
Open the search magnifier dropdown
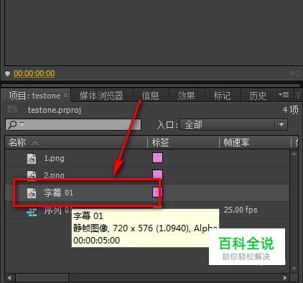(16, 124)
